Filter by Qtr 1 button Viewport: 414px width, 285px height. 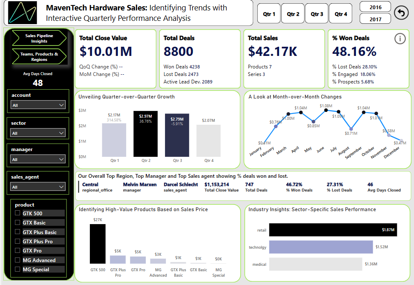point(269,14)
